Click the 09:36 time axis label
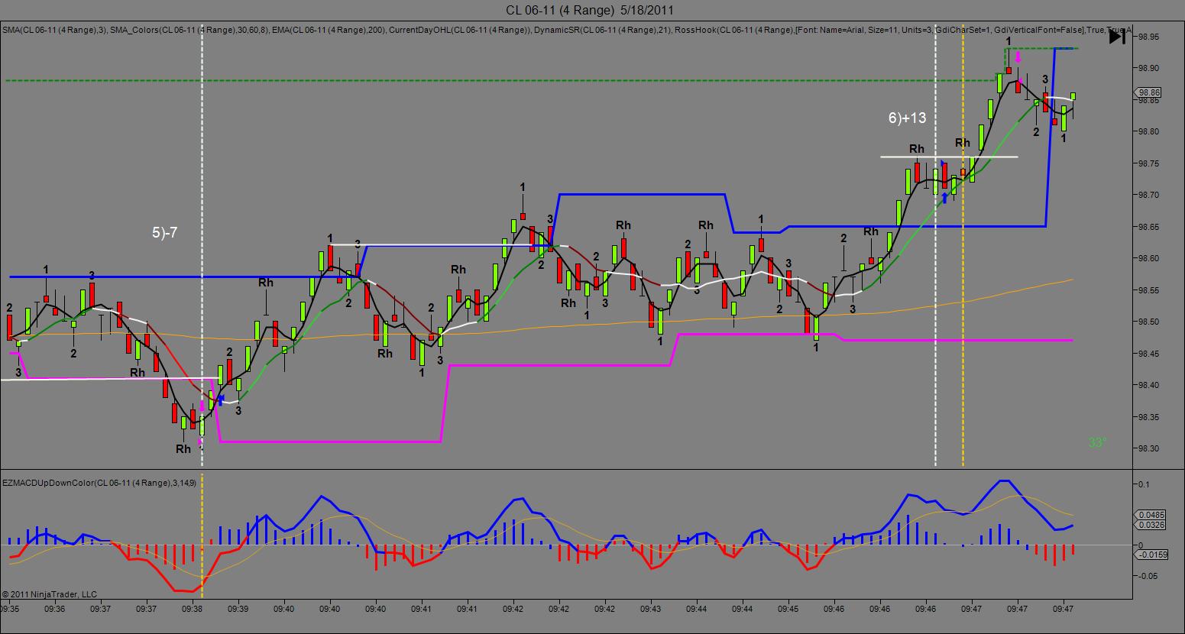This screenshot has width=1185, height=634. tap(55, 609)
